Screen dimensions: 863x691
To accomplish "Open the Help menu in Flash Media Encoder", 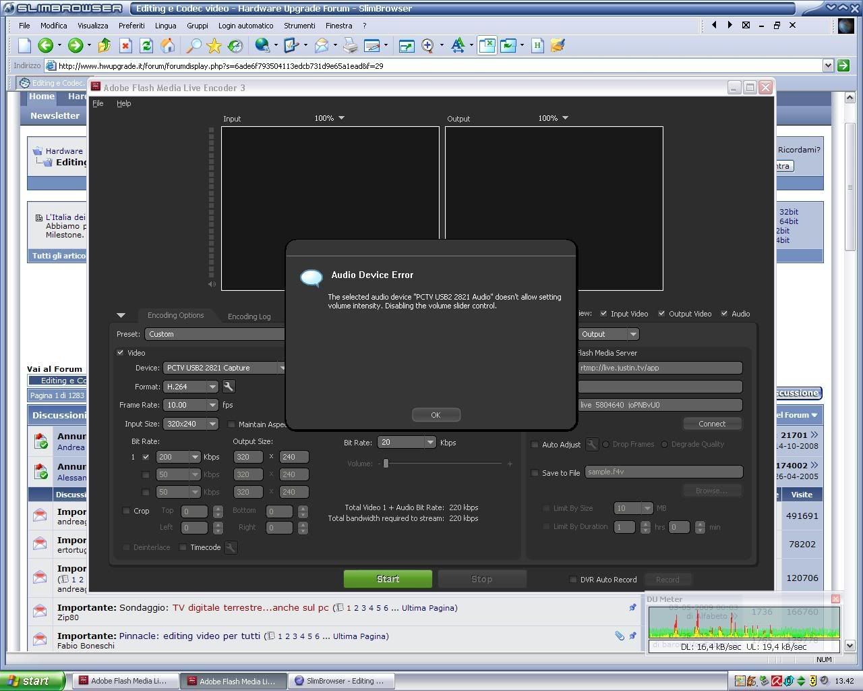I will (x=124, y=103).
